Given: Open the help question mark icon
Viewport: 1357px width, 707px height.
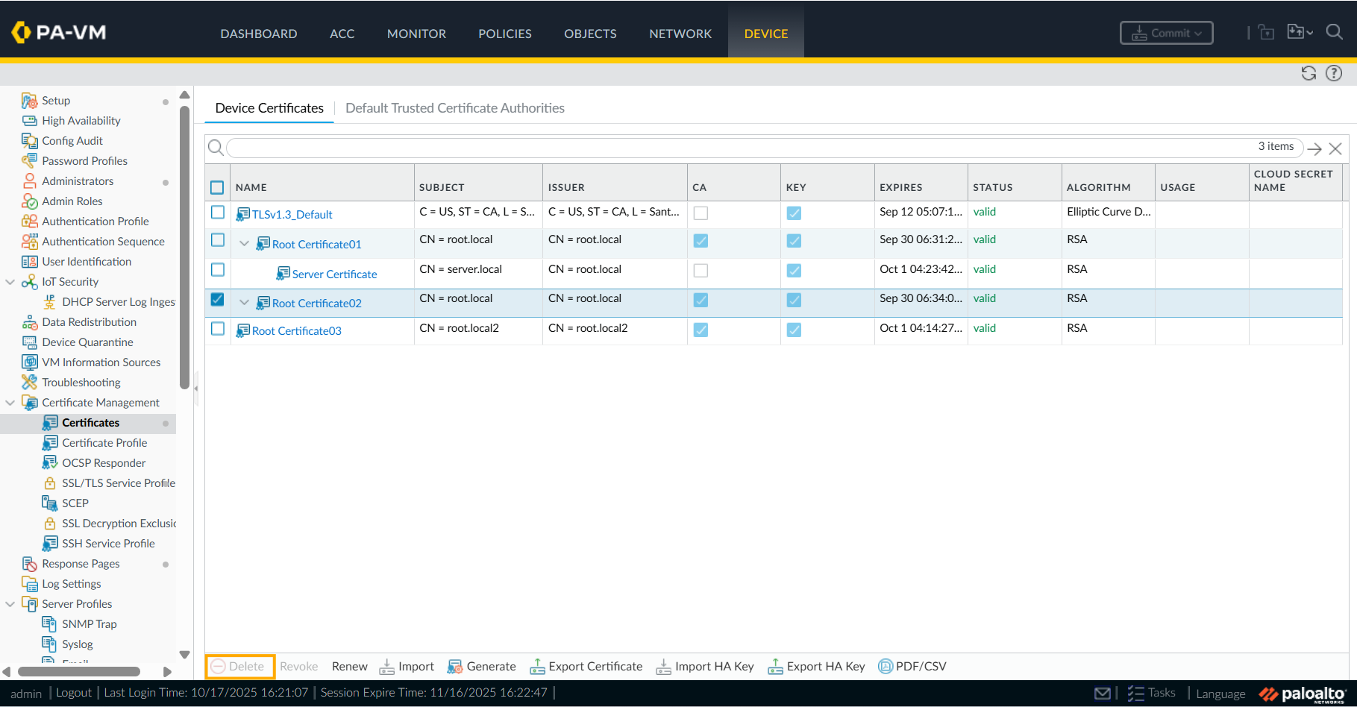Looking at the screenshot, I should pyautogui.click(x=1334, y=73).
